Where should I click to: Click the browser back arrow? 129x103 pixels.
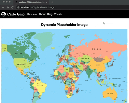coord(3,8)
